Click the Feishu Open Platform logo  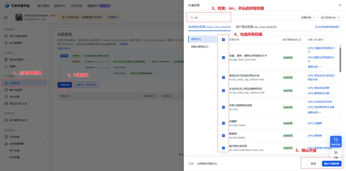pyautogui.click(x=18, y=6)
